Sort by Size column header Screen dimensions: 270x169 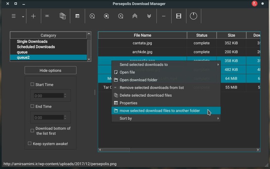click(231, 35)
